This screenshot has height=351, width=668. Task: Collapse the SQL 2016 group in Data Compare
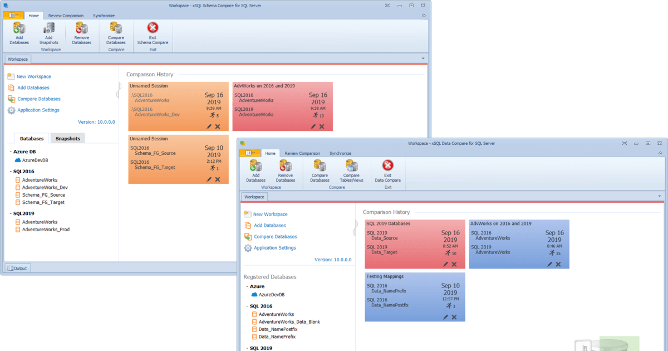tap(247, 306)
